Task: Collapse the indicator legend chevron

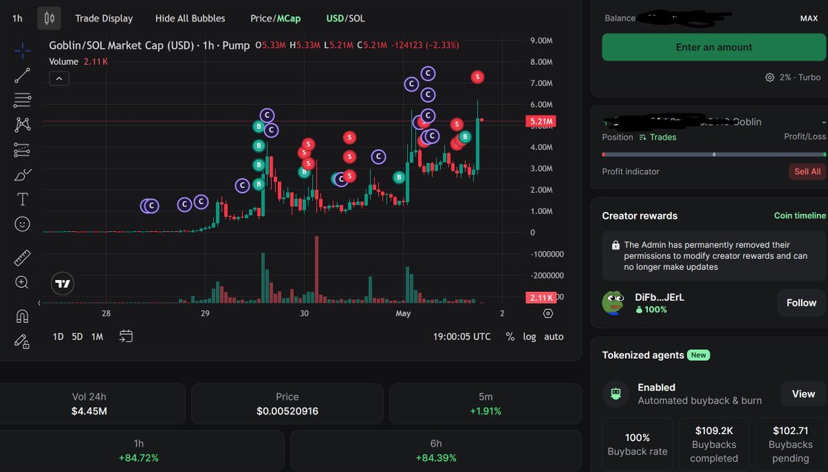Action: point(59,79)
